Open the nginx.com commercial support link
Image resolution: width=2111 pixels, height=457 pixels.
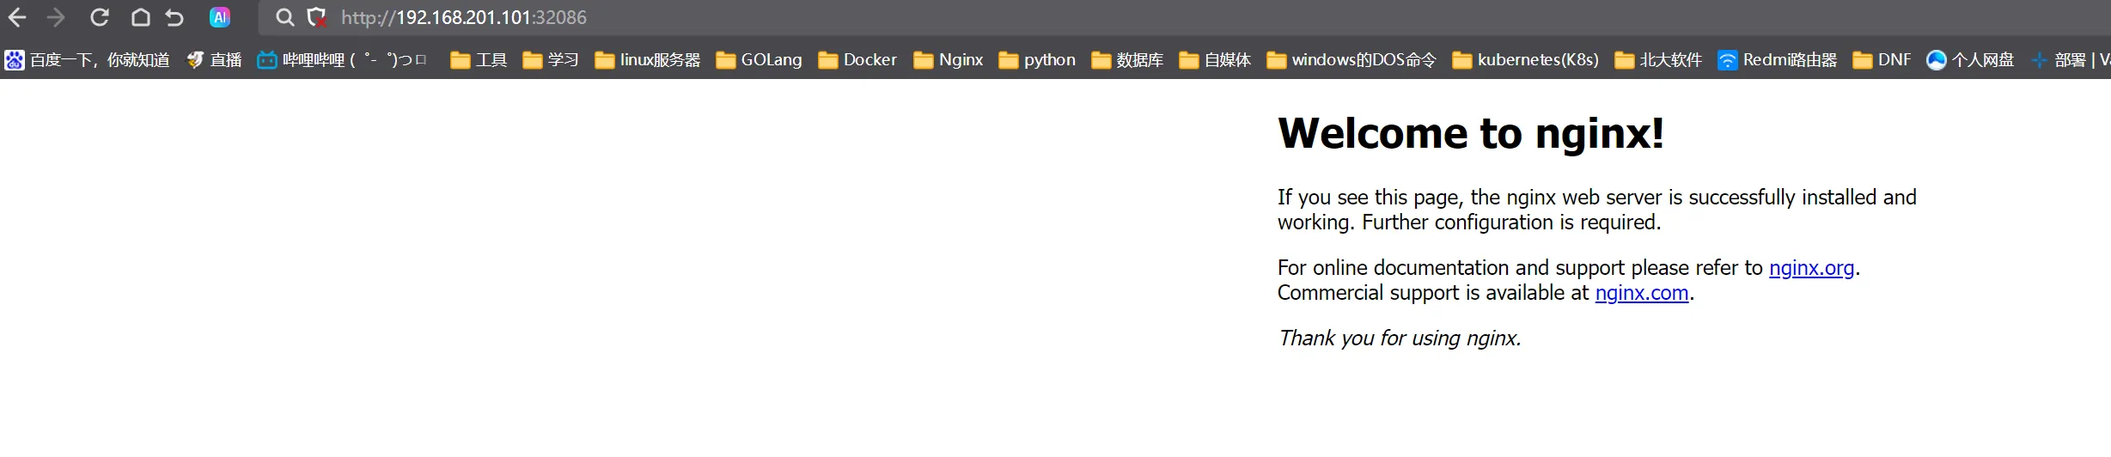click(1641, 293)
